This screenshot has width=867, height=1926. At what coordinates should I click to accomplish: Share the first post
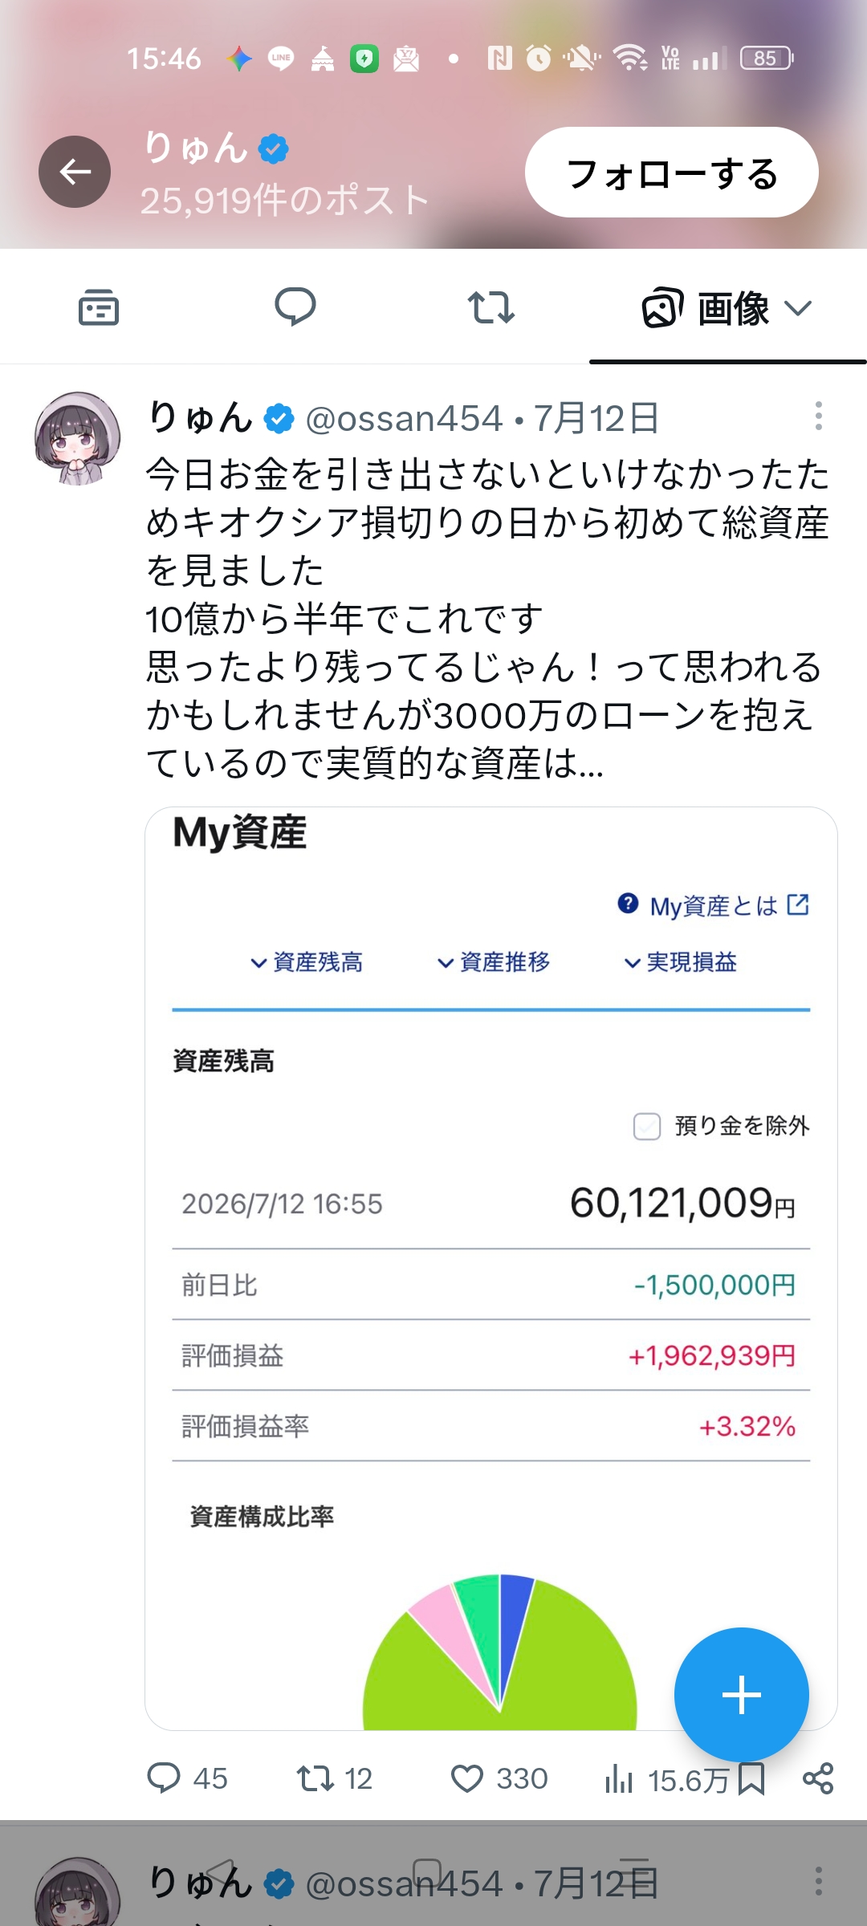pyautogui.click(x=818, y=1778)
